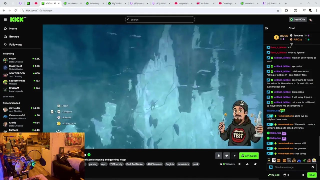View the 6 Viewers list
The width and height of the screenshot is (320, 180).
point(227,164)
